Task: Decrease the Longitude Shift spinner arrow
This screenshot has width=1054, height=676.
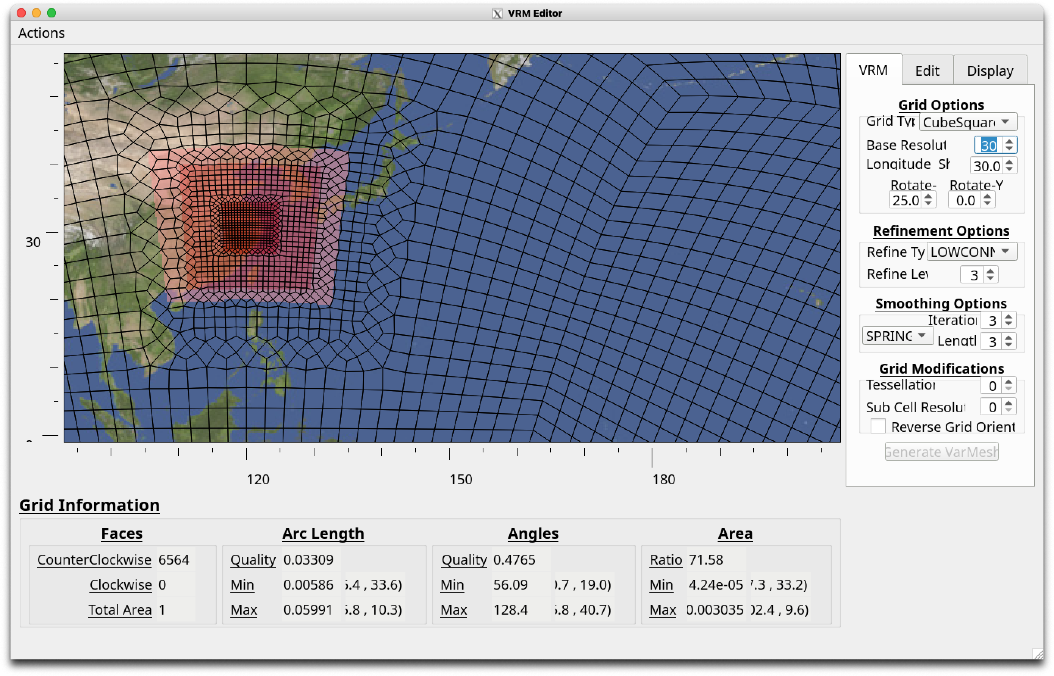Action: coord(1009,169)
